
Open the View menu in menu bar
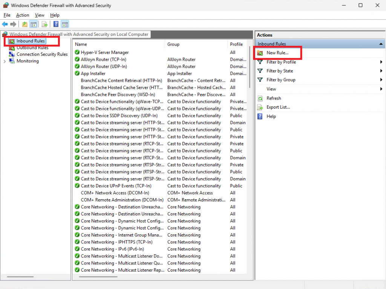39,15
